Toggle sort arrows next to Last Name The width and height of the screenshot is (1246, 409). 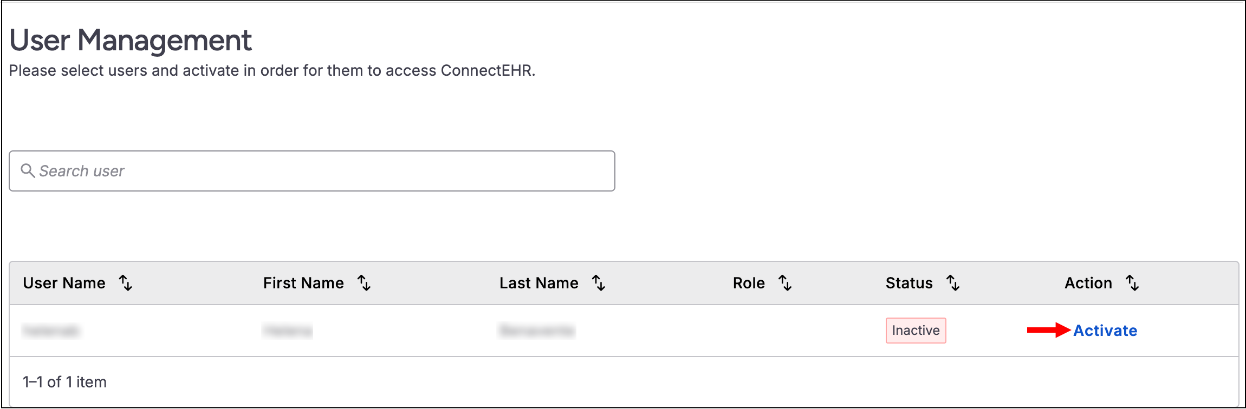599,283
